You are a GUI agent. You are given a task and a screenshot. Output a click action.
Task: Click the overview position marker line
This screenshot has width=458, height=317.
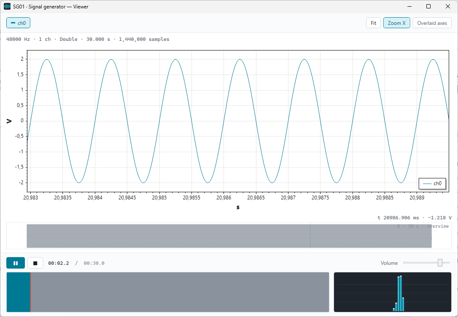point(310,236)
